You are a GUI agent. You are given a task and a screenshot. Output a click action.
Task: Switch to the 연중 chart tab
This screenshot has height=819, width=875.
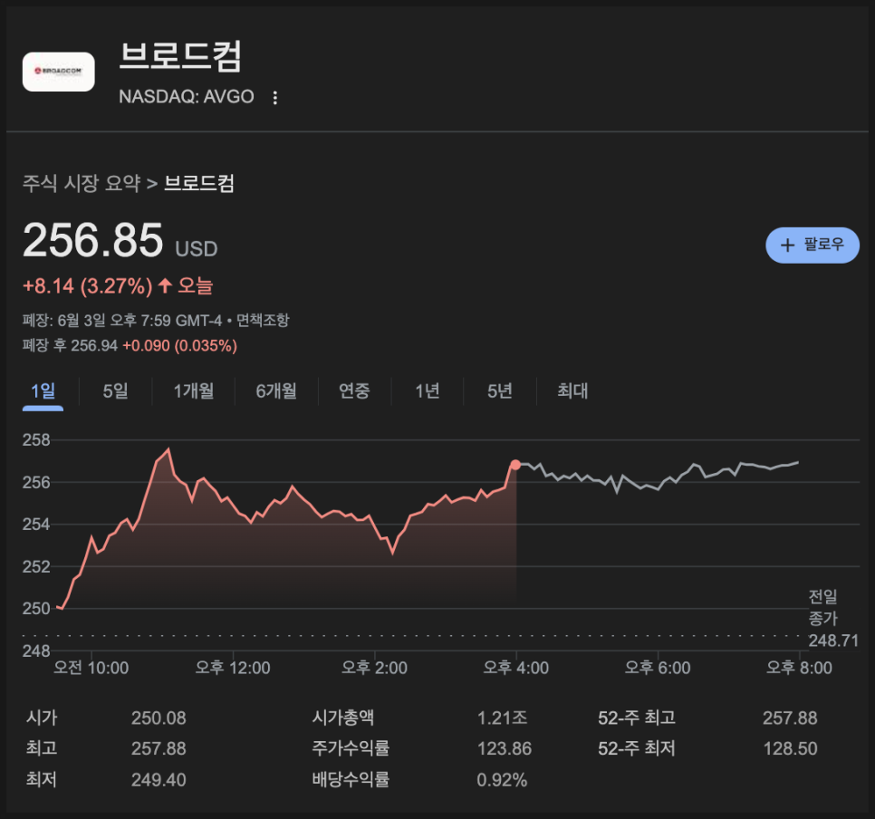(x=354, y=390)
